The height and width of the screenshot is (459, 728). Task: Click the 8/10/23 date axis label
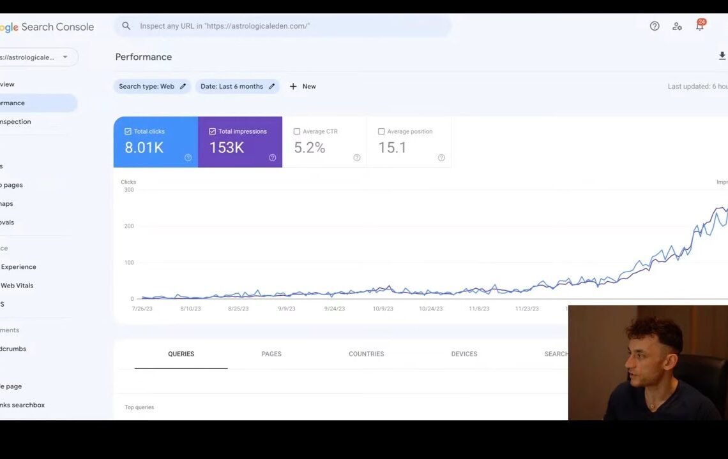pyautogui.click(x=190, y=309)
